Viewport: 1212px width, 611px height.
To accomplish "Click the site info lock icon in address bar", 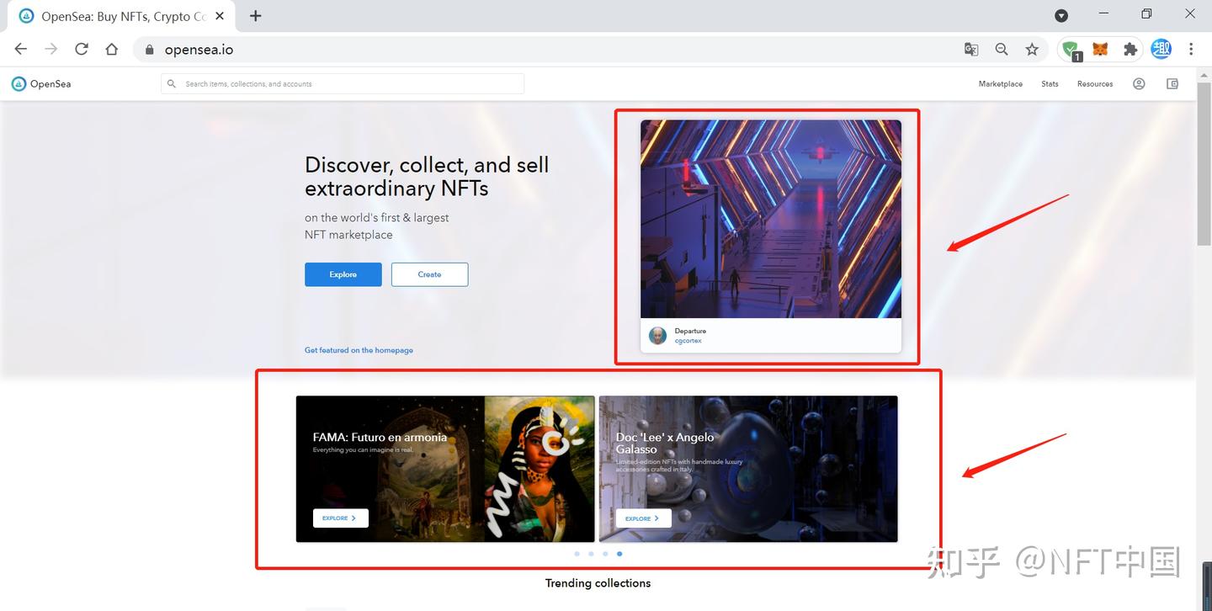I will [150, 50].
